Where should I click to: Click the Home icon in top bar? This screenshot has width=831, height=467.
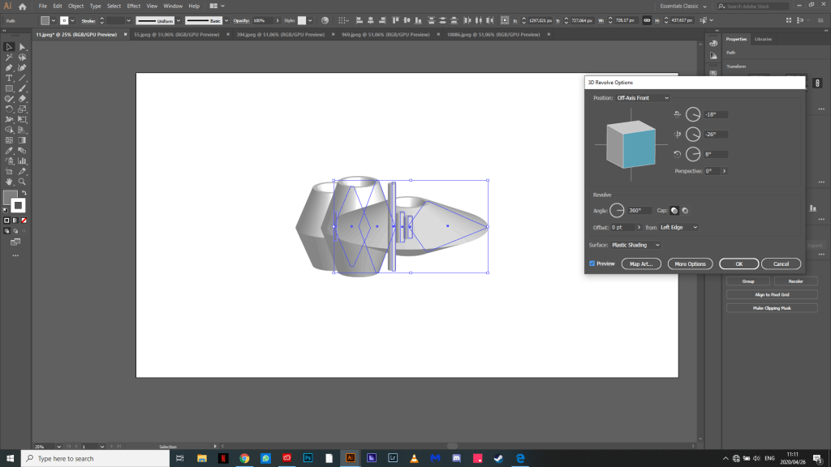pos(23,6)
